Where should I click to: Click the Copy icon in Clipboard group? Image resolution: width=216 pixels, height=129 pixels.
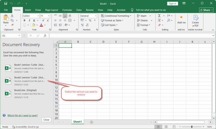click(12, 20)
